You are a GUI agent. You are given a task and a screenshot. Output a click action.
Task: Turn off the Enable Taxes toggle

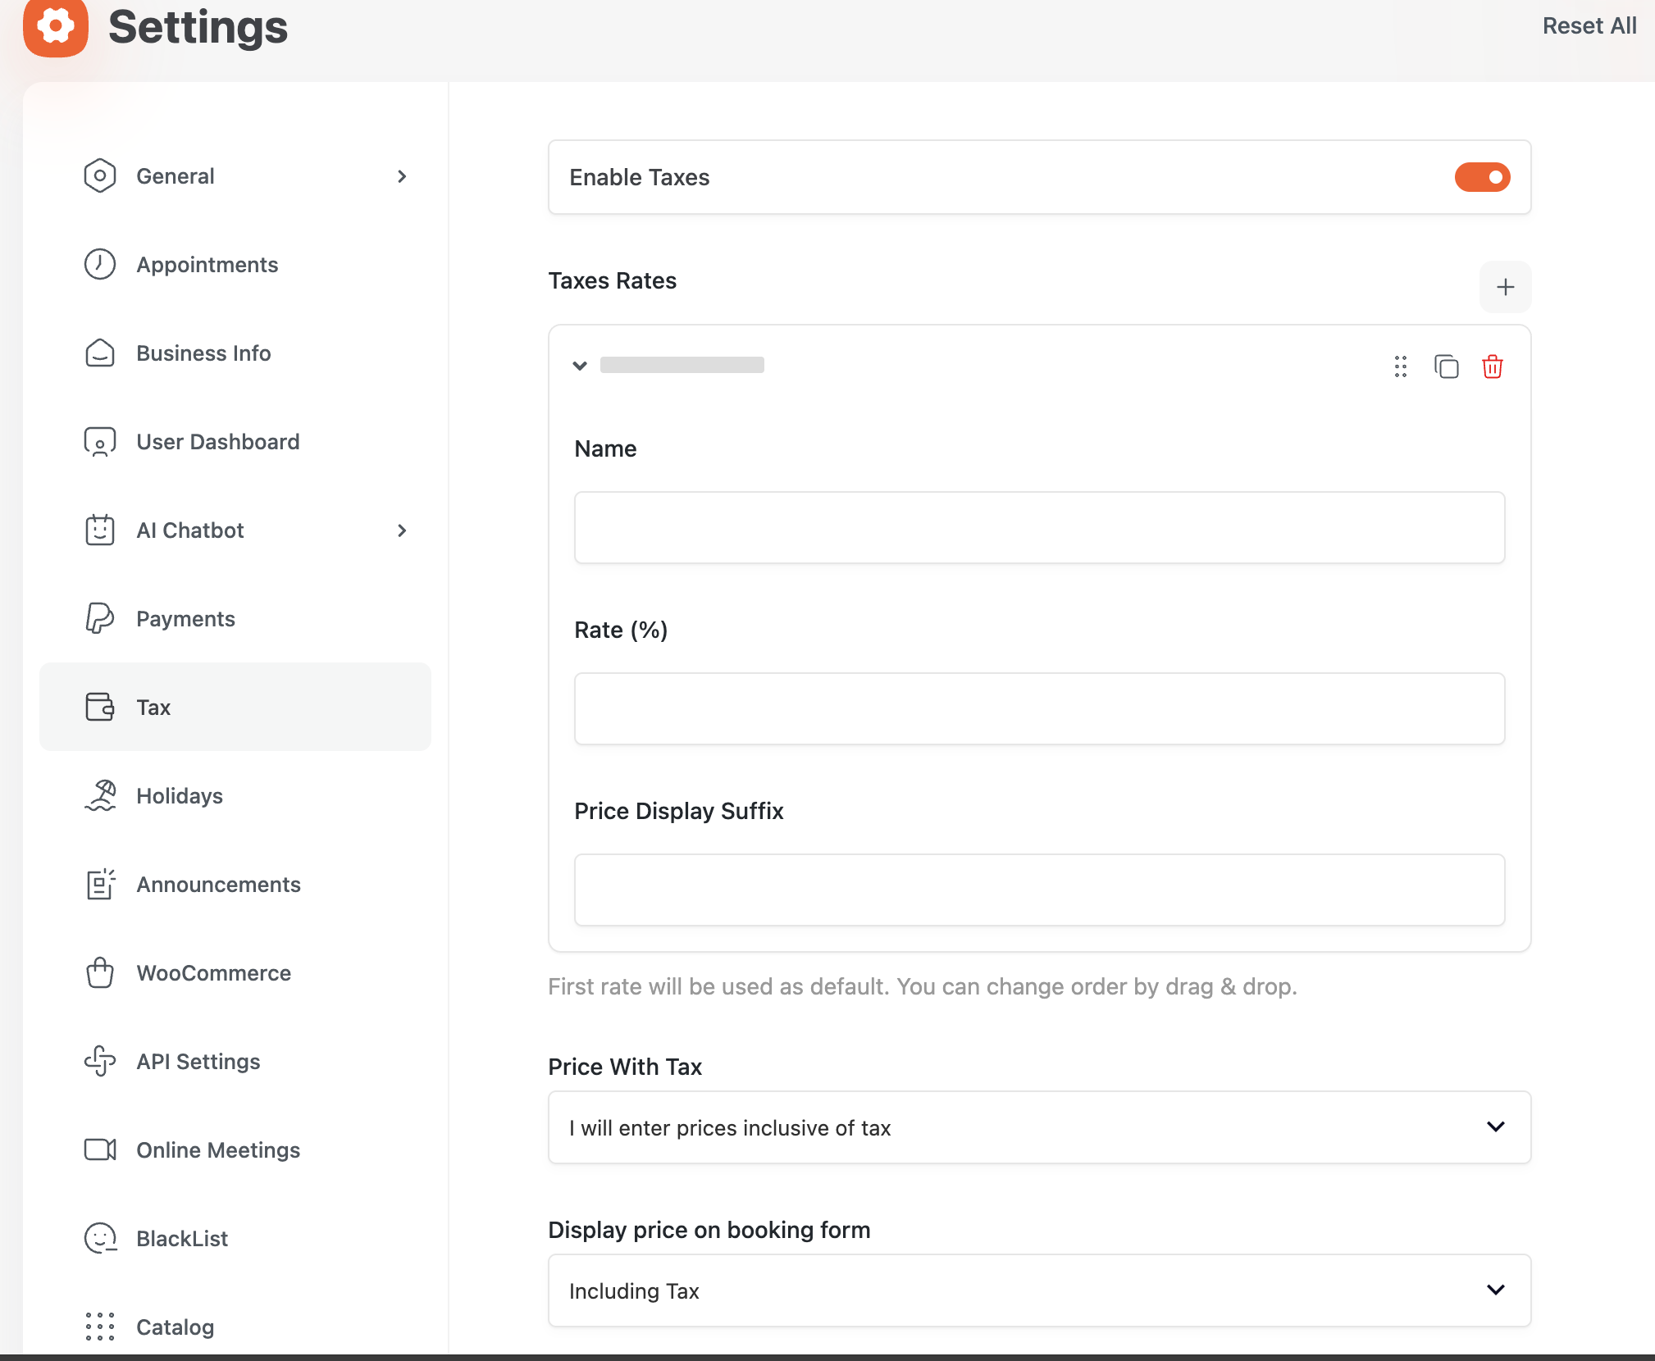1482,177
